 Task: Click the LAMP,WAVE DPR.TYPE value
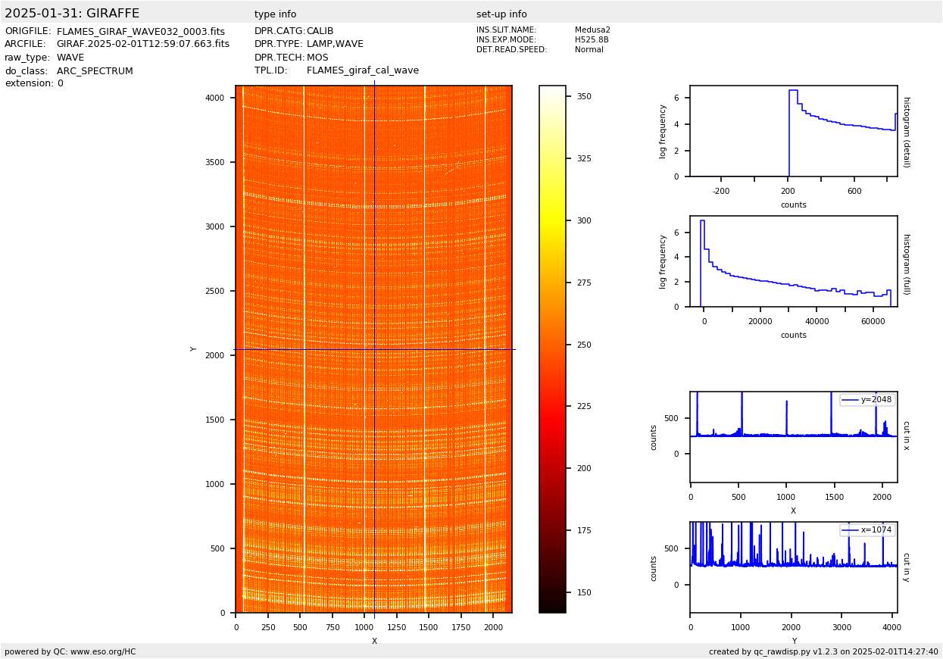(335, 45)
